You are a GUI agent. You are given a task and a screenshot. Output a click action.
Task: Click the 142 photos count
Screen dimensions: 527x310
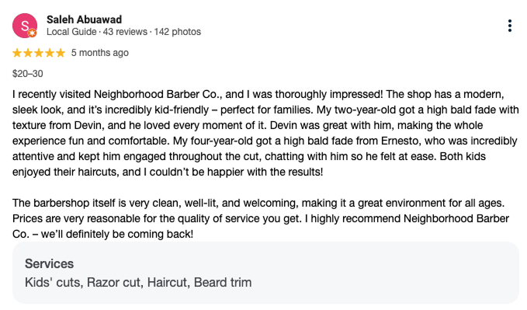178,32
